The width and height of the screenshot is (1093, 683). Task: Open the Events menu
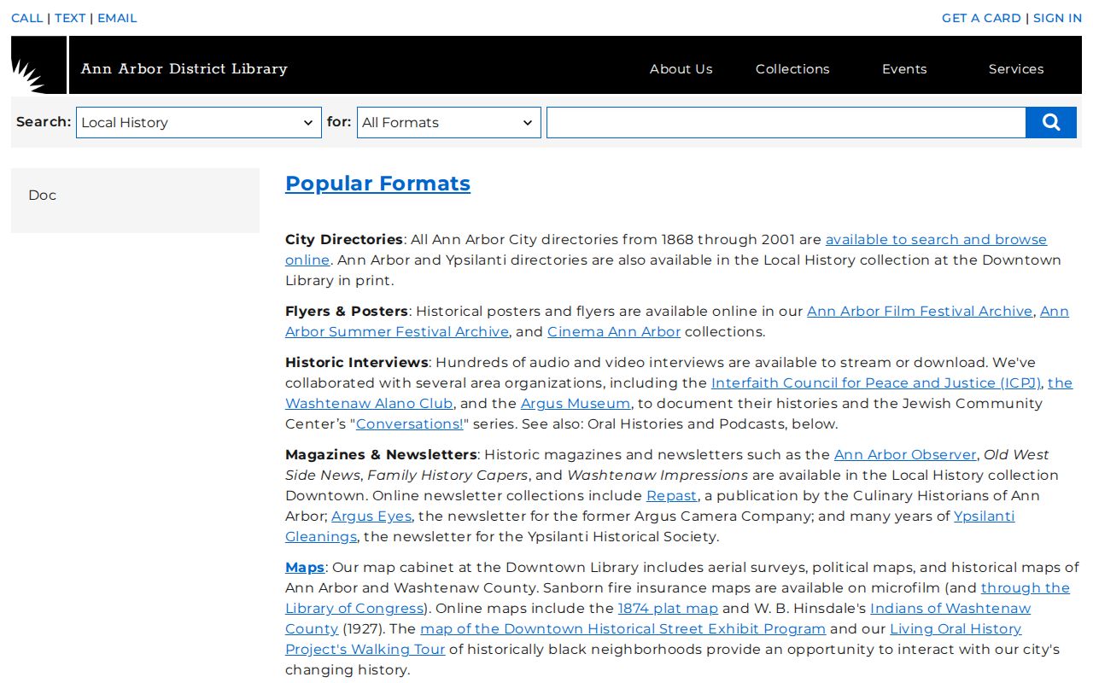[904, 69]
